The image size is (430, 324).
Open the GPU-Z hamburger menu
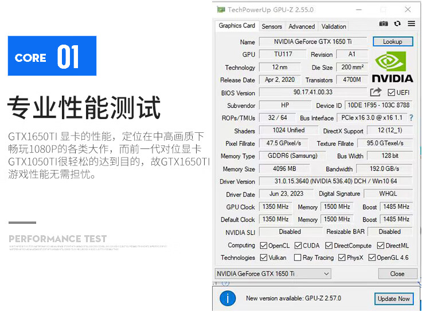[x=411, y=23]
